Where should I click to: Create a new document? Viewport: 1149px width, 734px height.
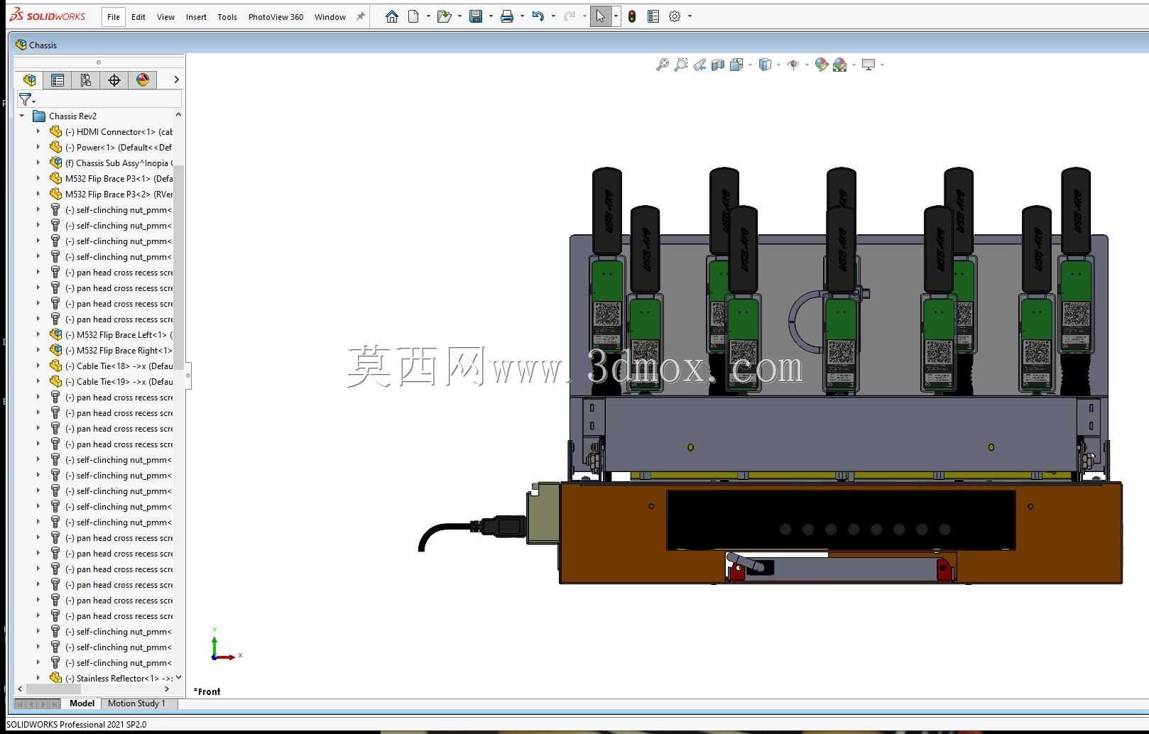(413, 16)
